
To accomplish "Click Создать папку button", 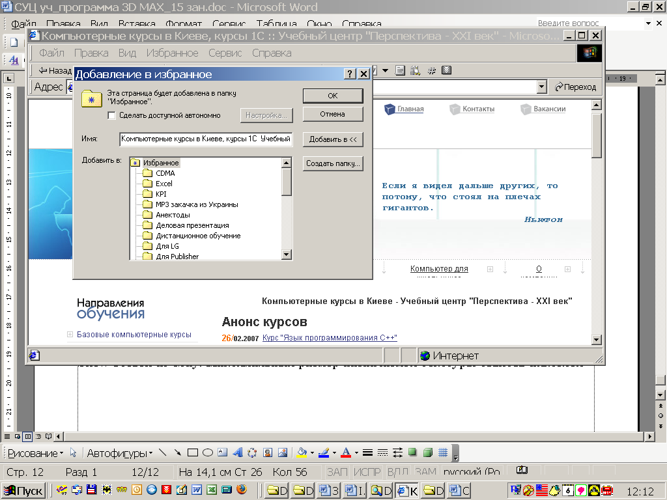I will coord(333,163).
